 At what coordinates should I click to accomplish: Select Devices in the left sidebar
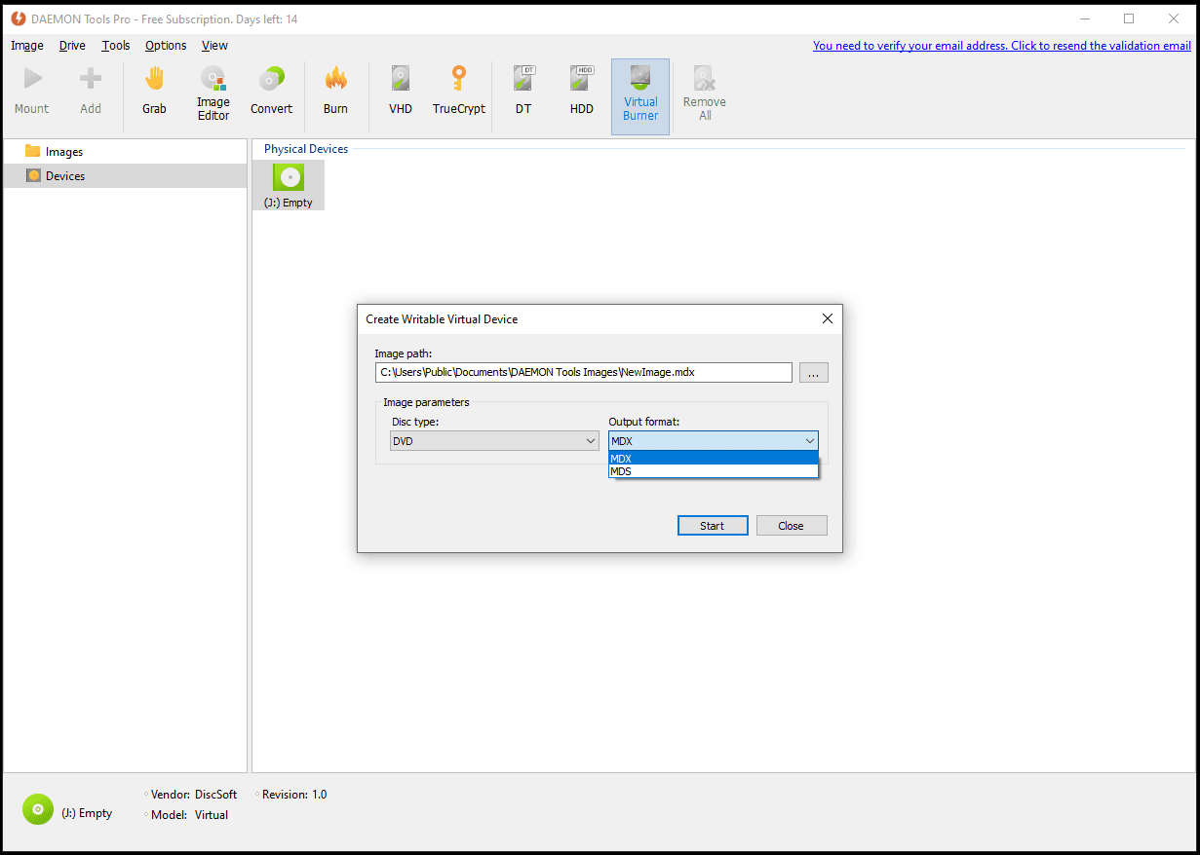126,176
